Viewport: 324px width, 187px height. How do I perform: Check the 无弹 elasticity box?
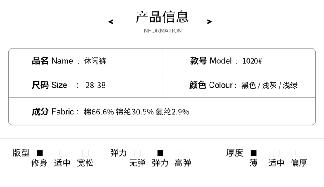[x=137, y=153]
